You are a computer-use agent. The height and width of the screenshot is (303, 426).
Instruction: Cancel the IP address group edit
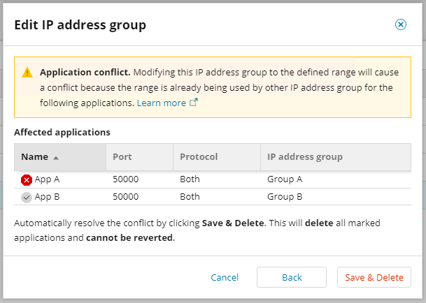coord(225,277)
